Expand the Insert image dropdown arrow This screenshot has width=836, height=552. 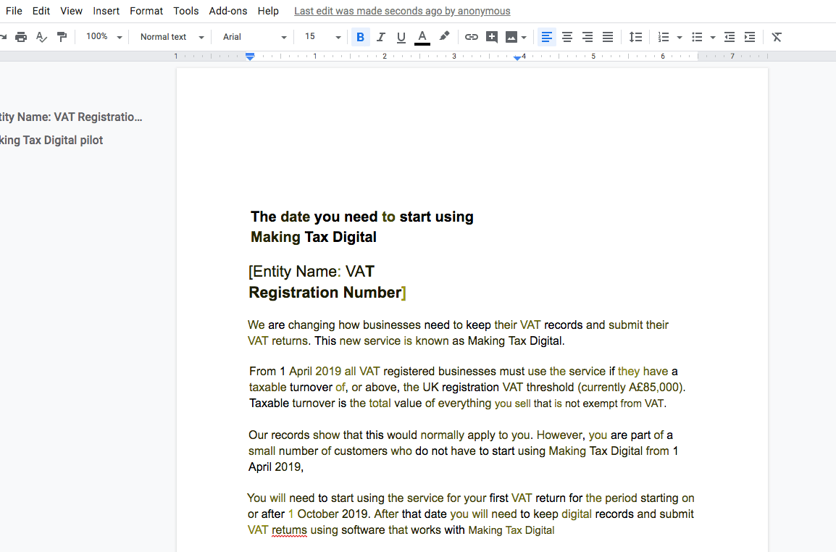pos(524,38)
